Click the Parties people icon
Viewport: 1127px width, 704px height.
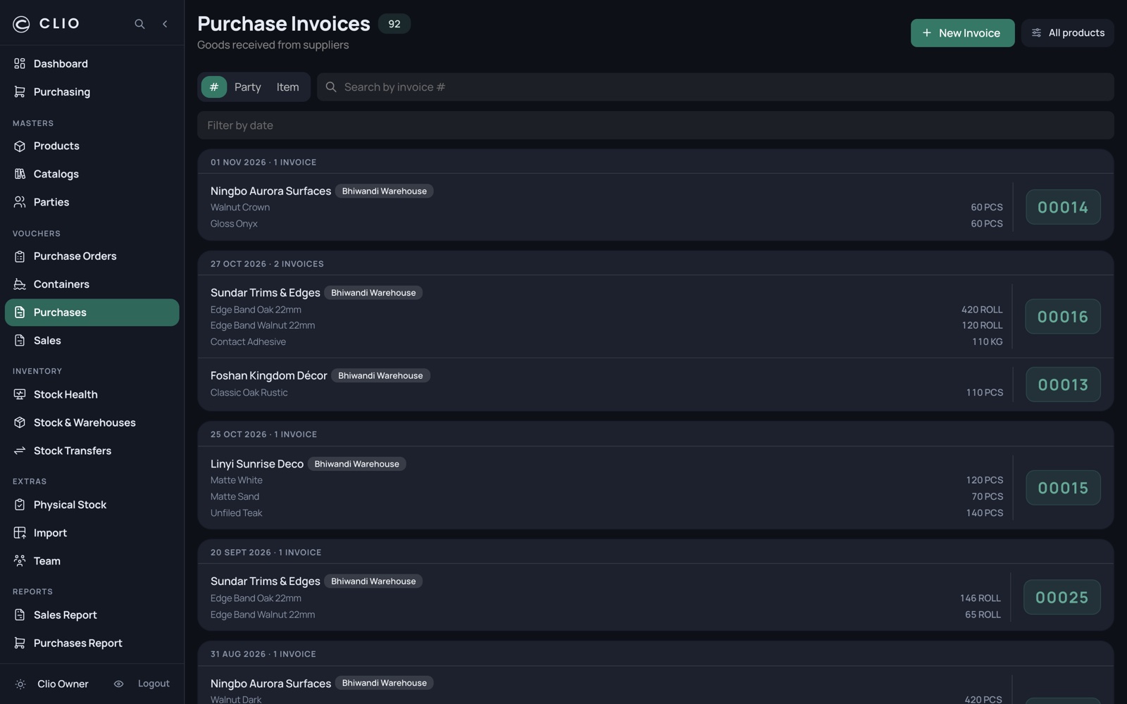click(x=20, y=202)
